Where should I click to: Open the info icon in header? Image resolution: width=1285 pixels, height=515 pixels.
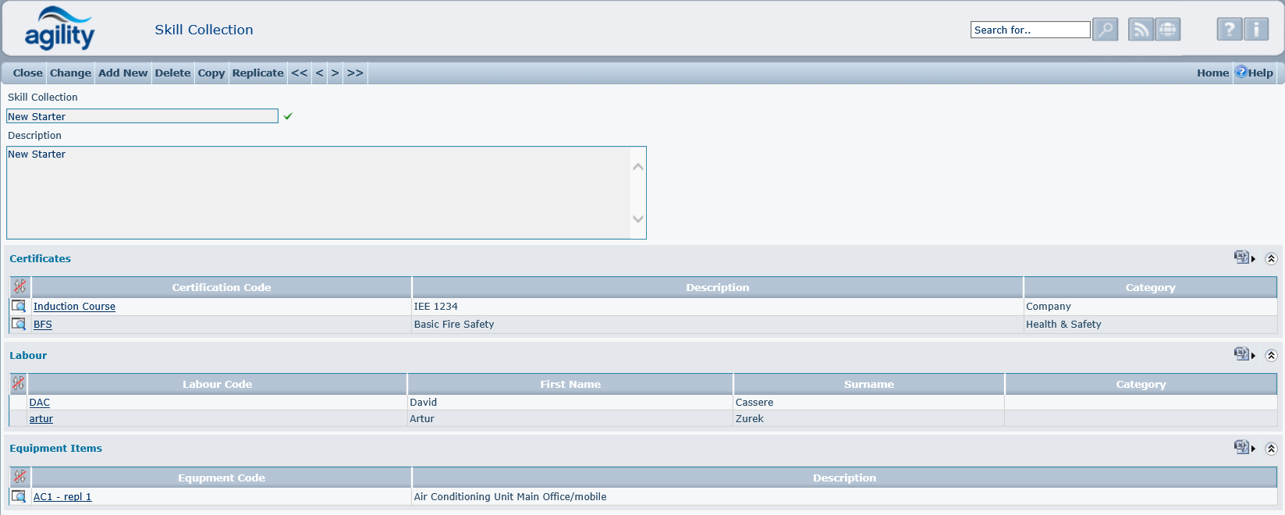(x=1255, y=30)
